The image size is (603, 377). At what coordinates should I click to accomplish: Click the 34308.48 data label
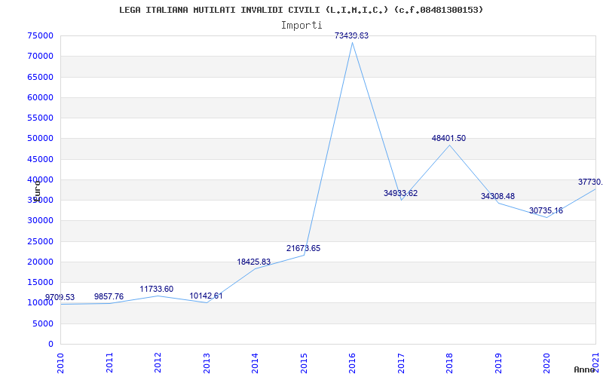[497, 197]
